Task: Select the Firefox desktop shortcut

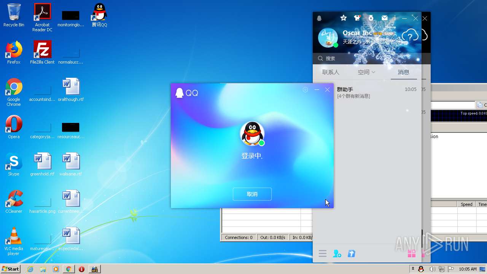Action: [x=14, y=53]
